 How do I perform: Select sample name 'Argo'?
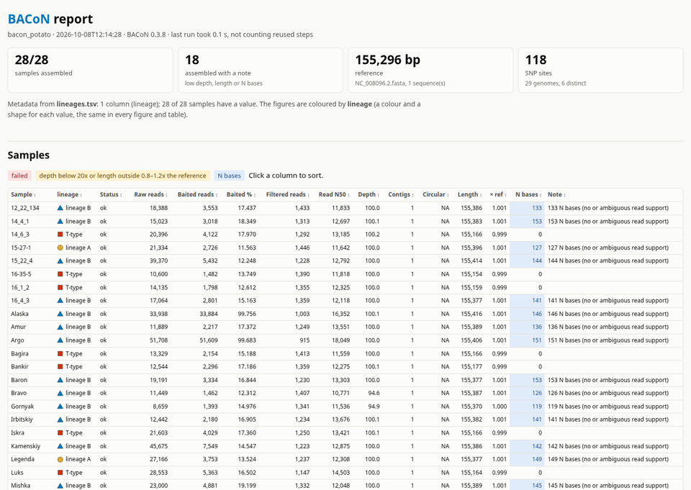click(17, 340)
